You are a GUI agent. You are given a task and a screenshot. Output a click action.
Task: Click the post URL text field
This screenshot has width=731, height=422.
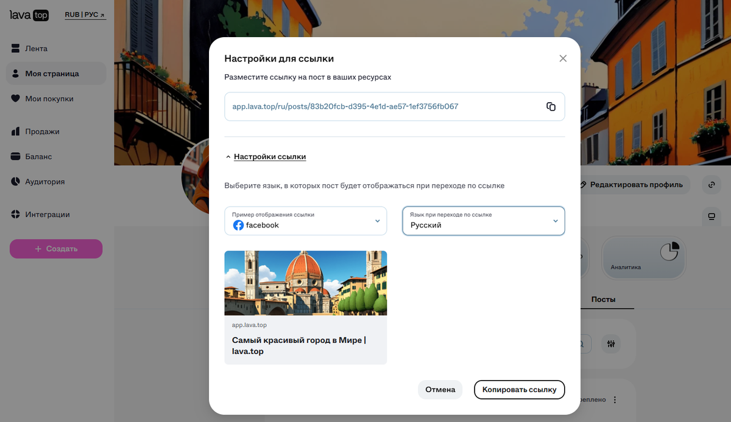(x=395, y=106)
